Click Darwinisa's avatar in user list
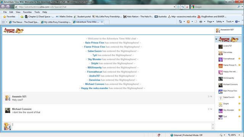The width and height of the screenshot is (244, 137). coord(220,53)
